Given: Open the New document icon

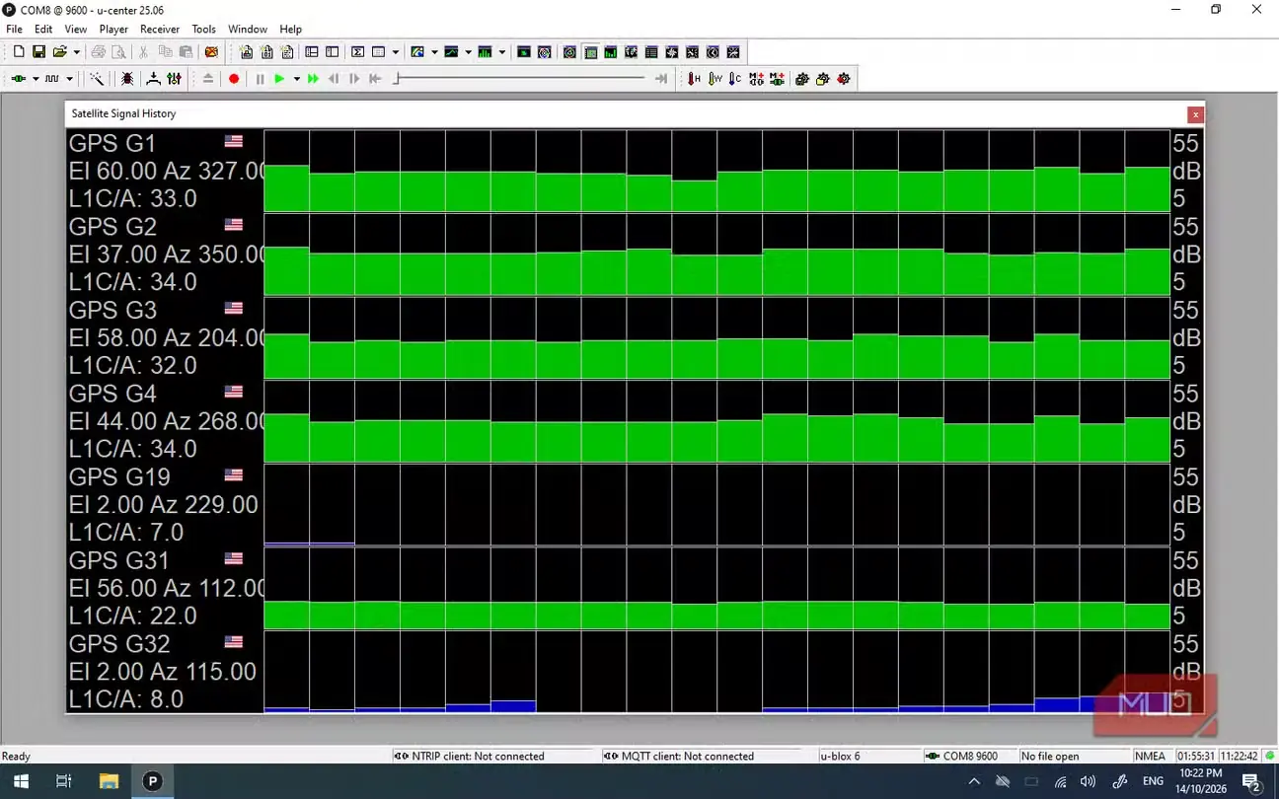Looking at the screenshot, I should point(18,52).
